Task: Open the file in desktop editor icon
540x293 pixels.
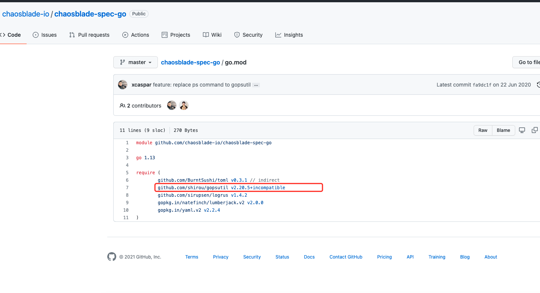Action: coord(522,130)
